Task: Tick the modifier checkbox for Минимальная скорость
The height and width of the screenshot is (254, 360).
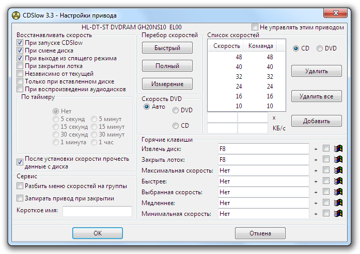Action: pyautogui.click(x=326, y=213)
